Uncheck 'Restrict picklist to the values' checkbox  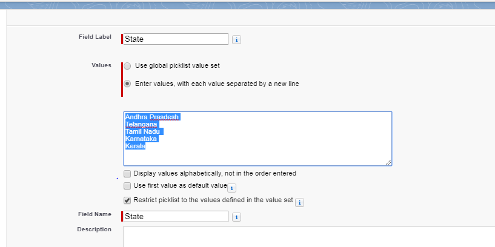(x=127, y=200)
